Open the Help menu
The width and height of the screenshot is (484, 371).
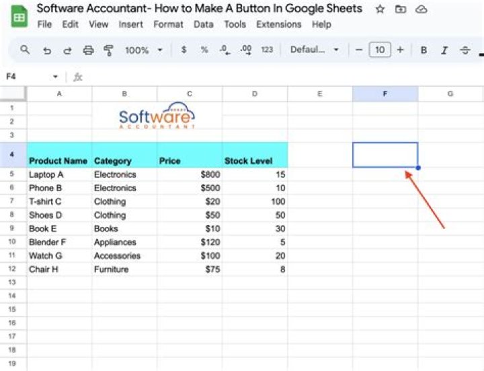tap(321, 24)
